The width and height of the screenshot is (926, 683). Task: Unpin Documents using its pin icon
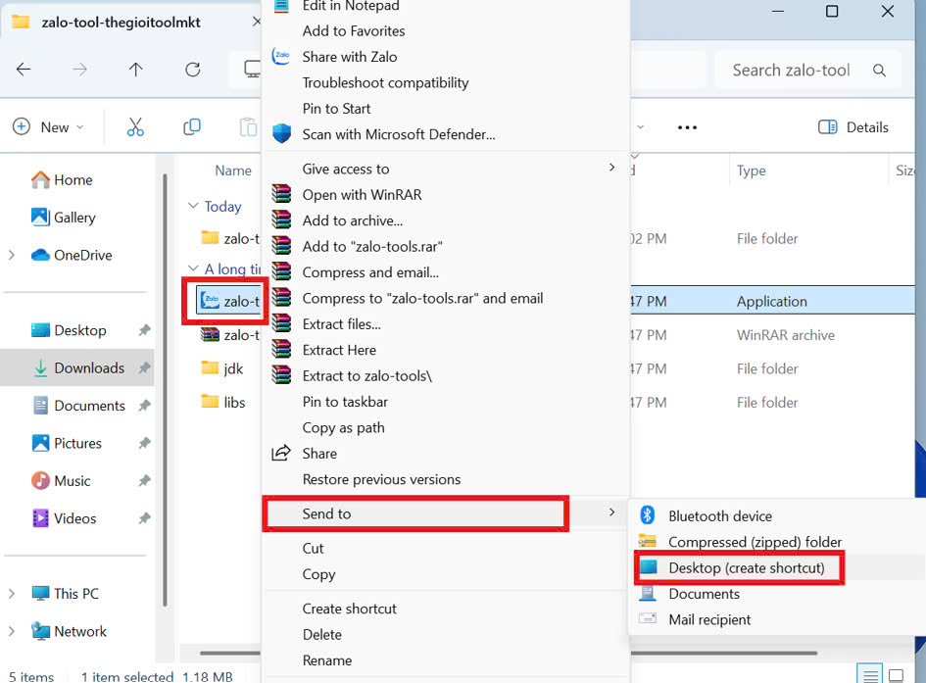coord(144,406)
